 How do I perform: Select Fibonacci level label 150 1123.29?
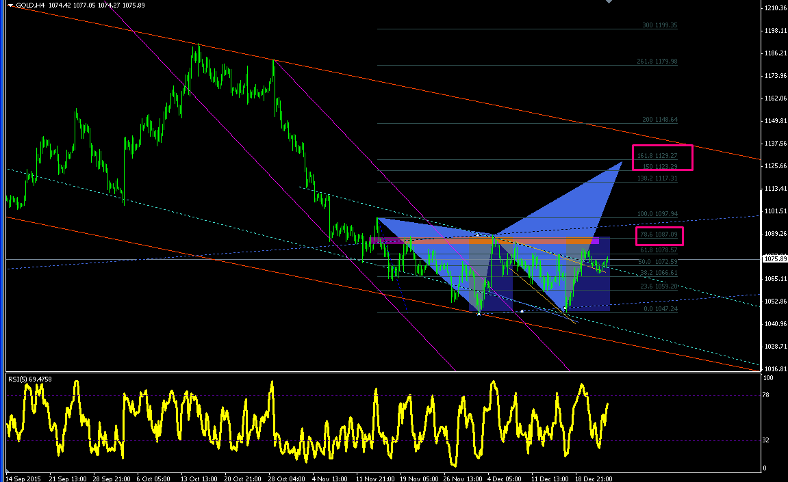coord(659,166)
